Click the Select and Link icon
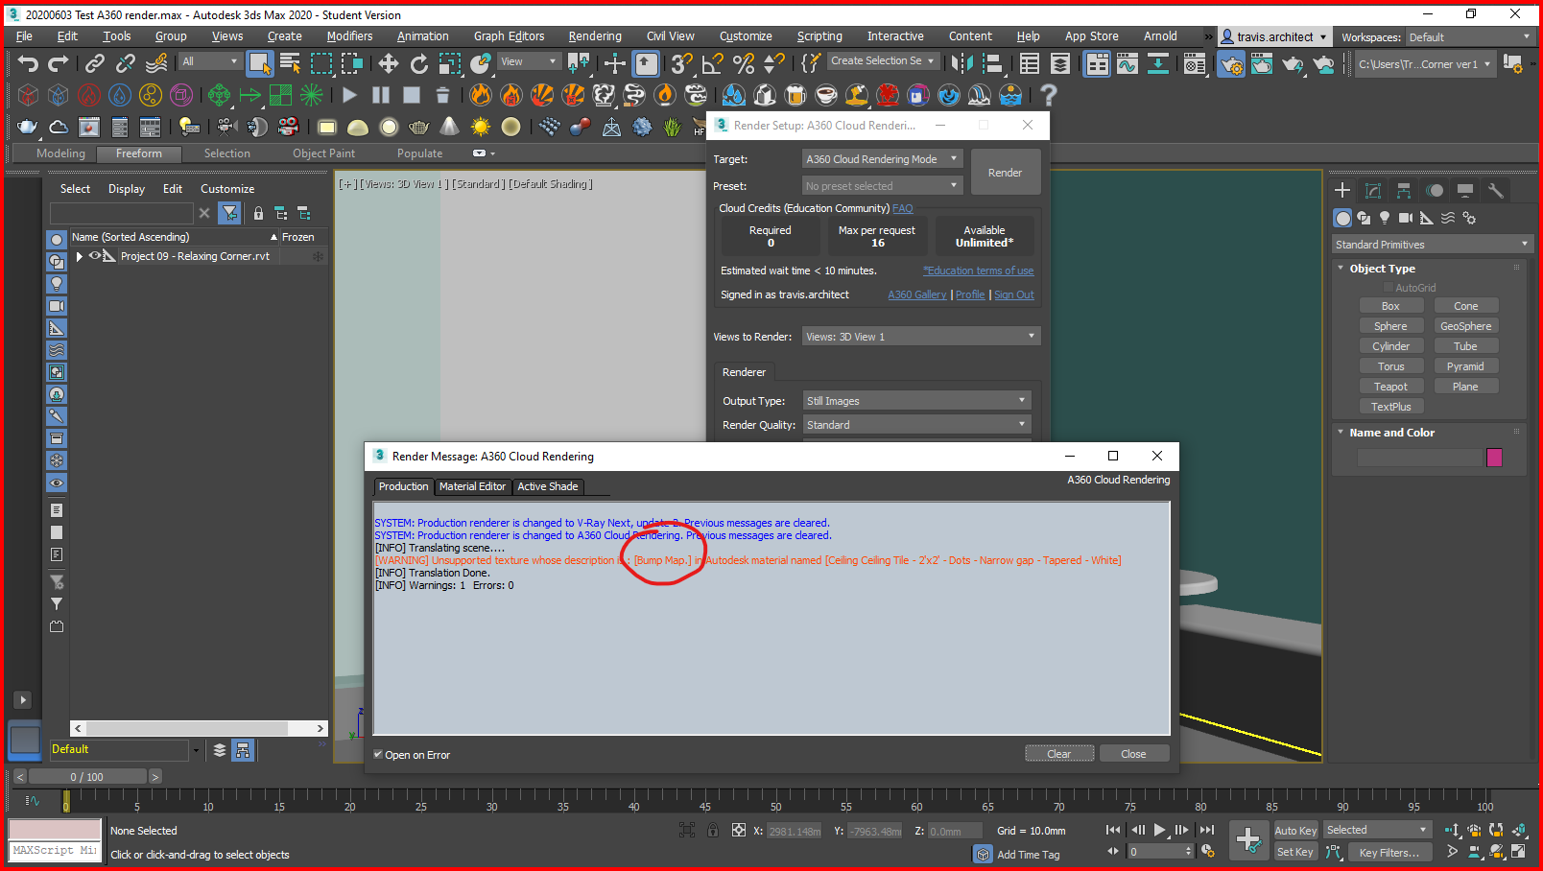 click(x=95, y=63)
